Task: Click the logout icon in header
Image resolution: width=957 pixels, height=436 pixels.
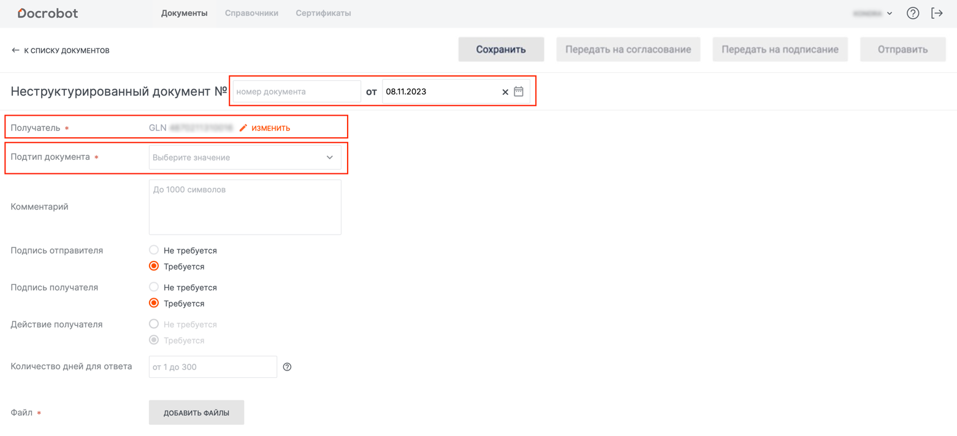Action: click(x=937, y=13)
